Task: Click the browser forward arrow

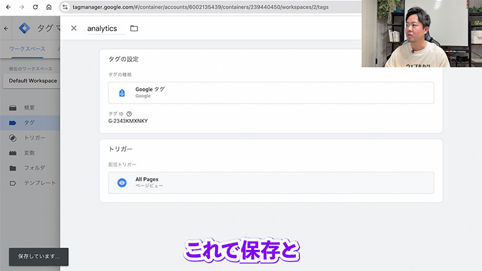Action: point(22,7)
